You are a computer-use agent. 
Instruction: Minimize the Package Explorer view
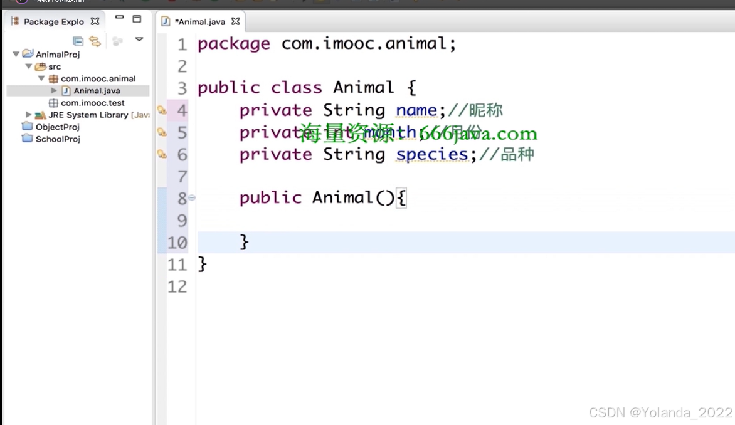tap(120, 18)
